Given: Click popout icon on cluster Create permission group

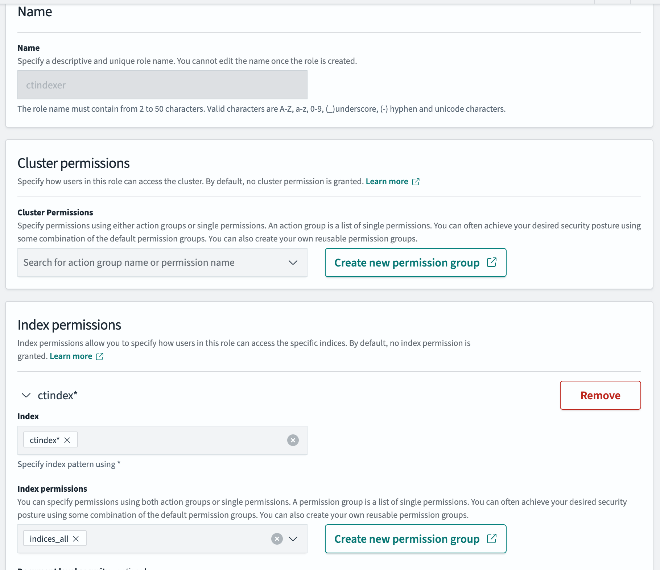Looking at the screenshot, I should click(x=491, y=263).
